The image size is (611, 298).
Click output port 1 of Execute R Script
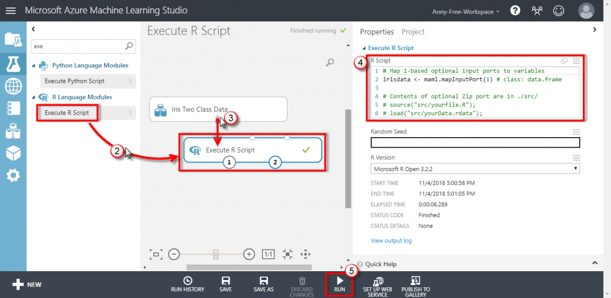point(230,163)
